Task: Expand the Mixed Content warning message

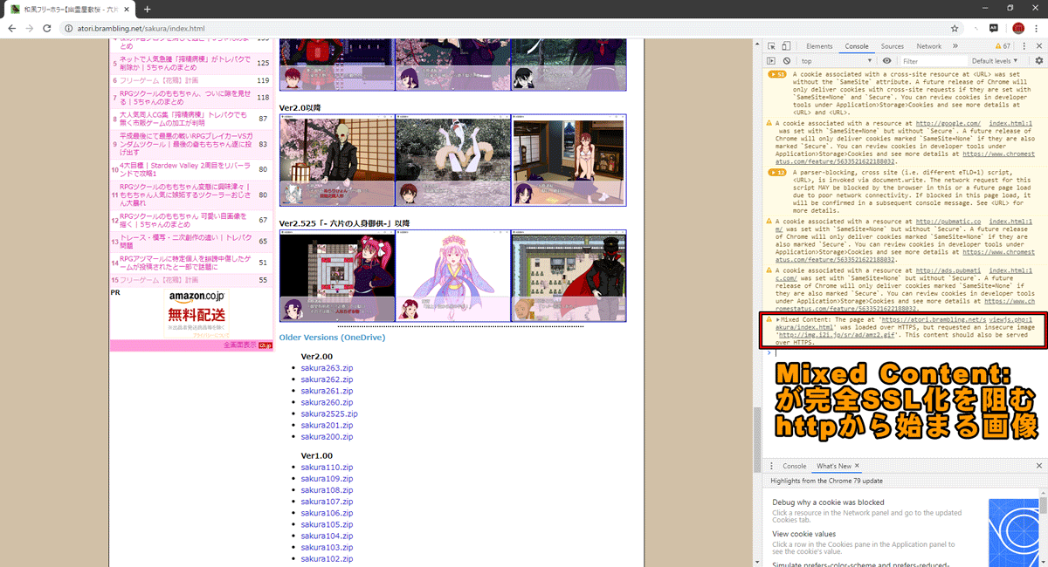Action: [778, 320]
